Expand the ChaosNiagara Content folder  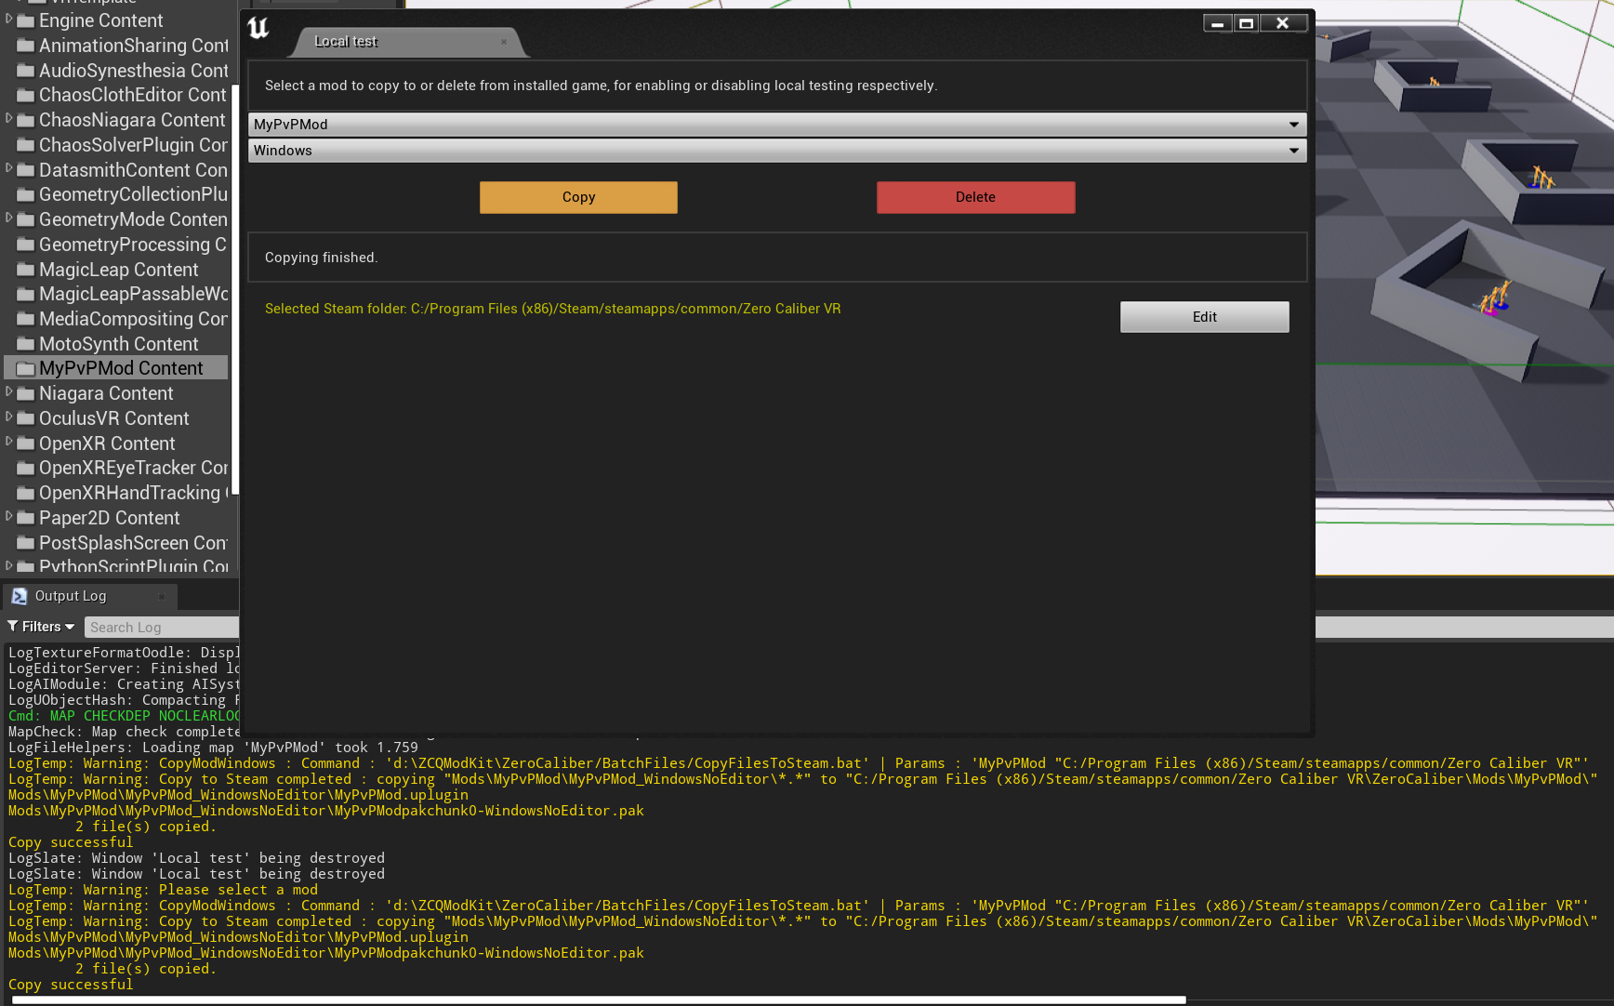click(9, 118)
